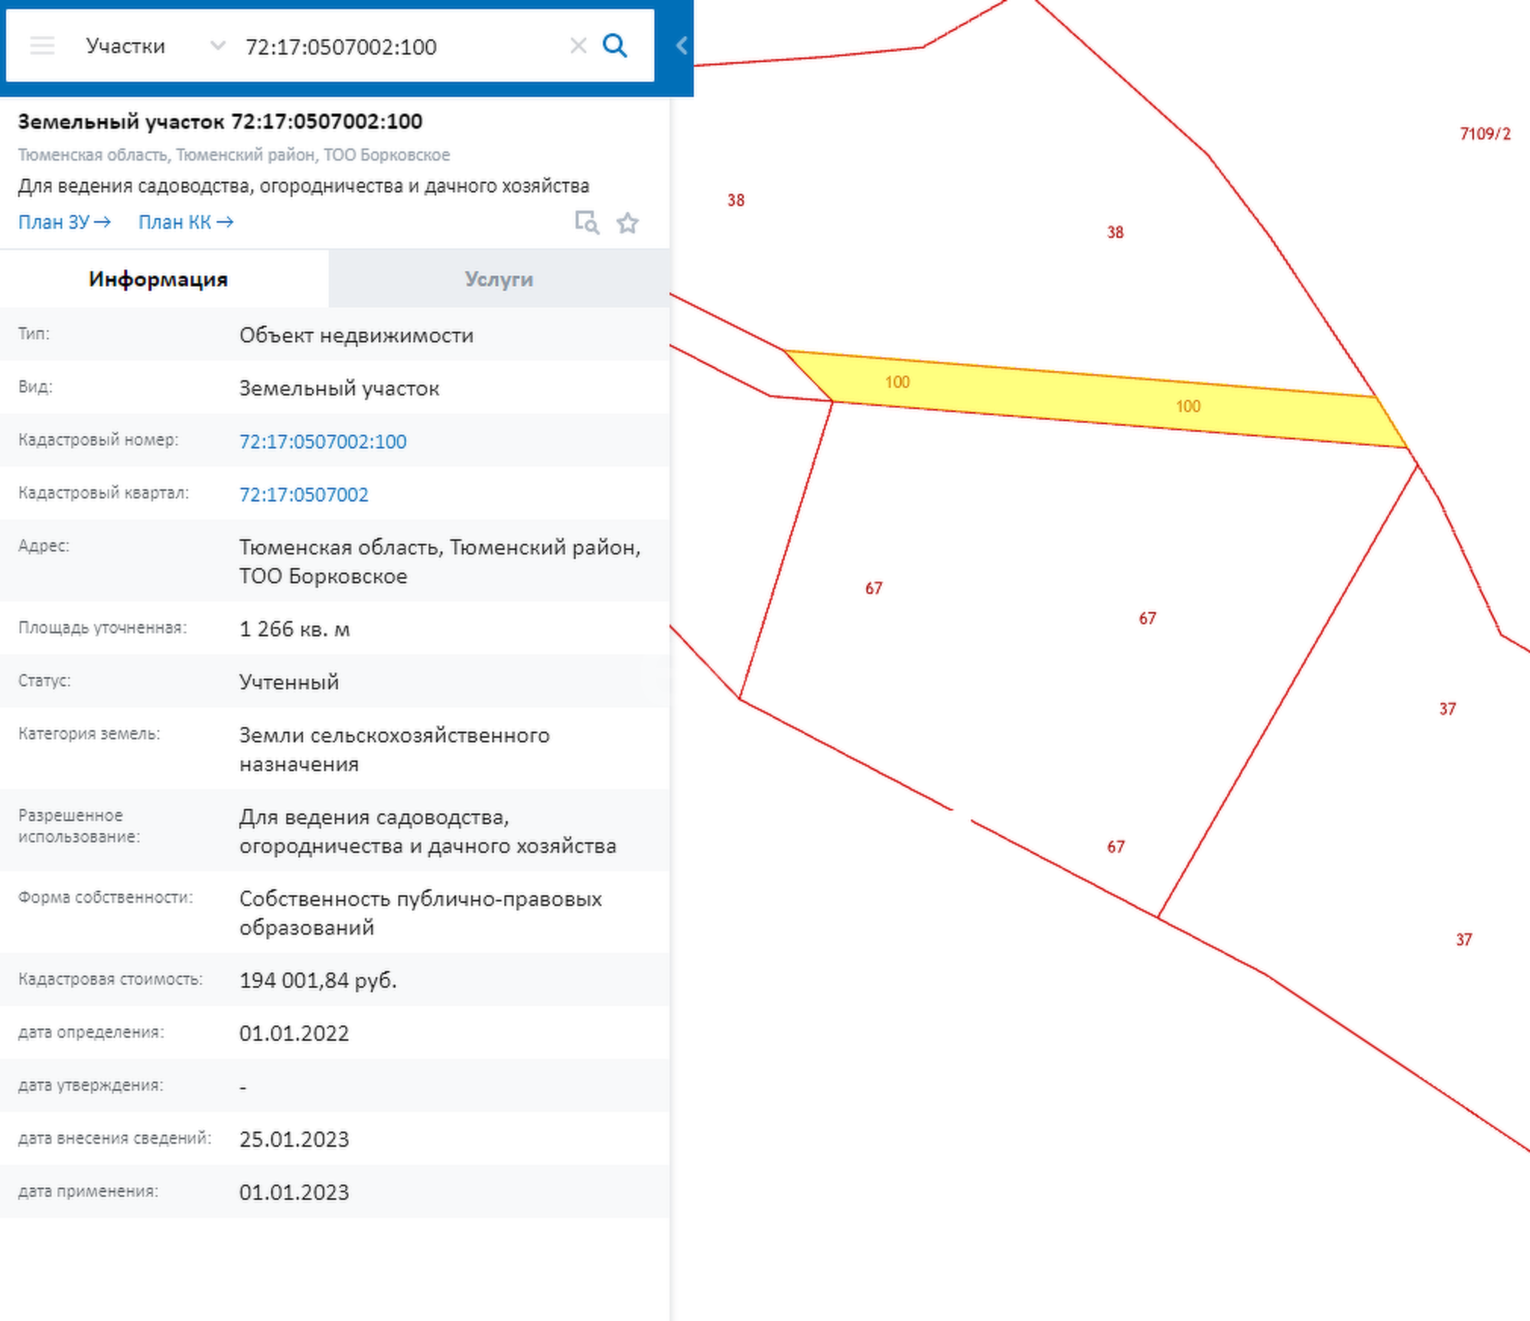1530x1321 pixels.
Task: Click Объект недвижимости type value
Action: [356, 335]
